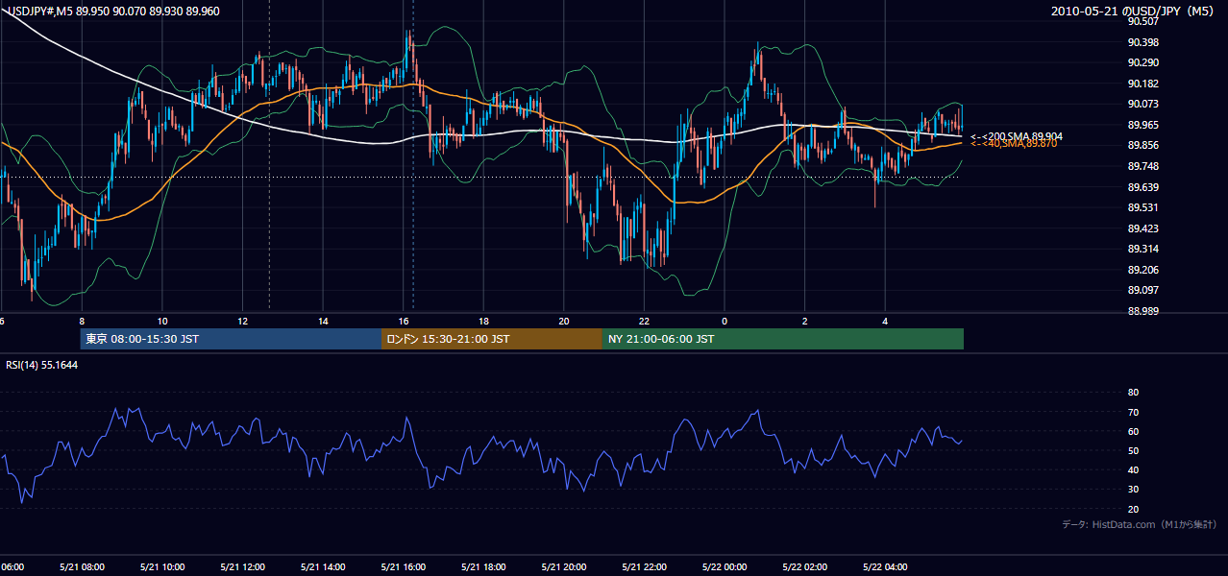The width and height of the screenshot is (1228, 576).
Task: Click price axis value 89.856
Action: (1142, 145)
